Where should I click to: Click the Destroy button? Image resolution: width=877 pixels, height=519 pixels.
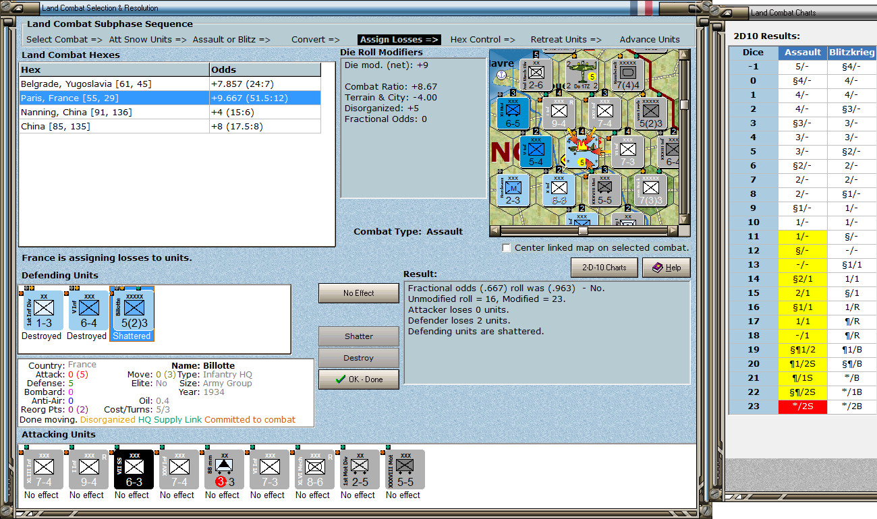358,358
